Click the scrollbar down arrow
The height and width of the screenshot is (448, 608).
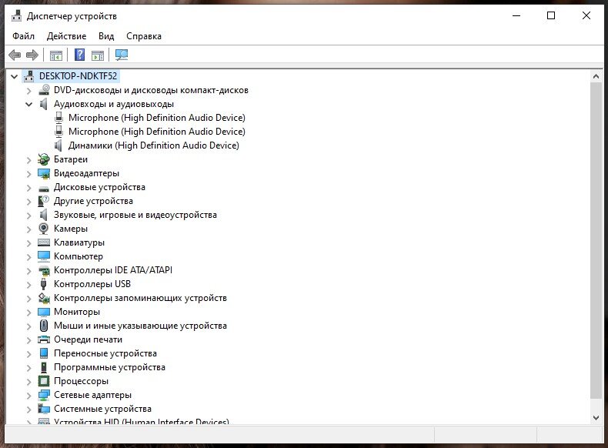(x=596, y=418)
